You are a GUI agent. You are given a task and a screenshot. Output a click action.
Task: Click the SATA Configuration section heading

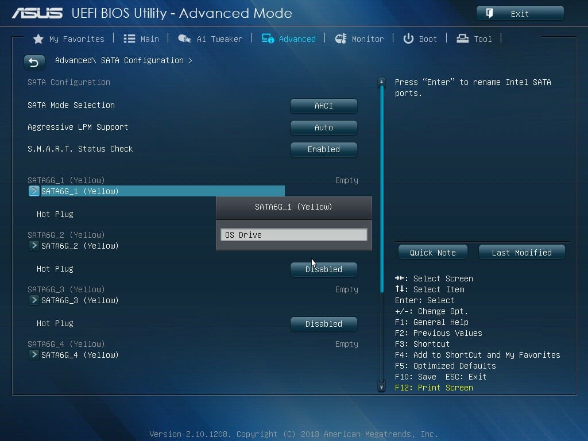69,82
